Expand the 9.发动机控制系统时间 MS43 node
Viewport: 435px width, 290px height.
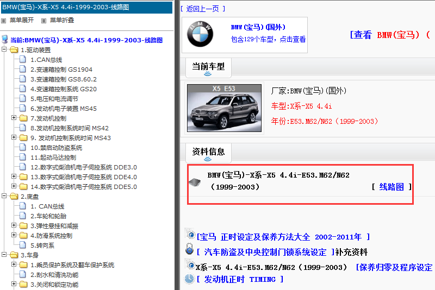point(14,137)
